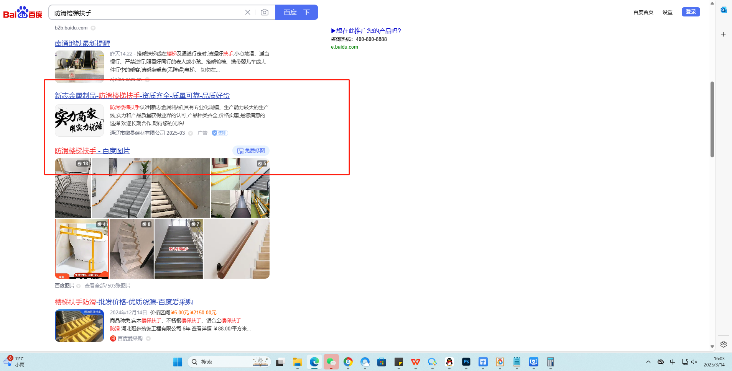Click the 登录 login button

point(691,12)
